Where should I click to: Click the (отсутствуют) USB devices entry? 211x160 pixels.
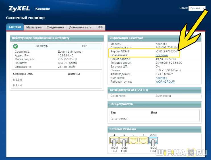(119, 118)
